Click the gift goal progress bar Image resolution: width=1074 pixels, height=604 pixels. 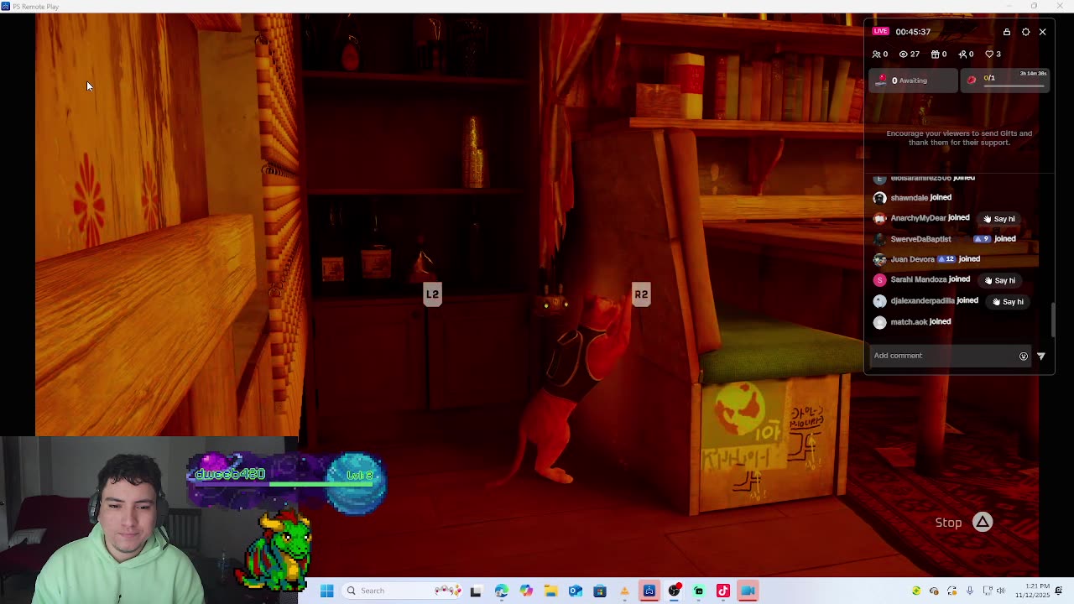pos(1014,86)
